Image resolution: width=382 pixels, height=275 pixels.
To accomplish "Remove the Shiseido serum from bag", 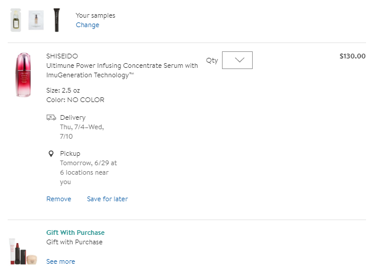I will [x=58, y=199].
